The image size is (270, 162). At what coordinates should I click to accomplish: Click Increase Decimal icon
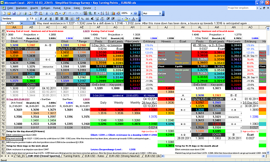97,19
